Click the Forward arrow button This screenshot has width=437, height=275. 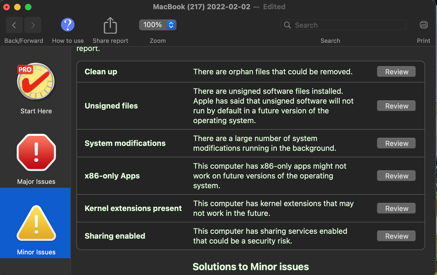(33, 25)
